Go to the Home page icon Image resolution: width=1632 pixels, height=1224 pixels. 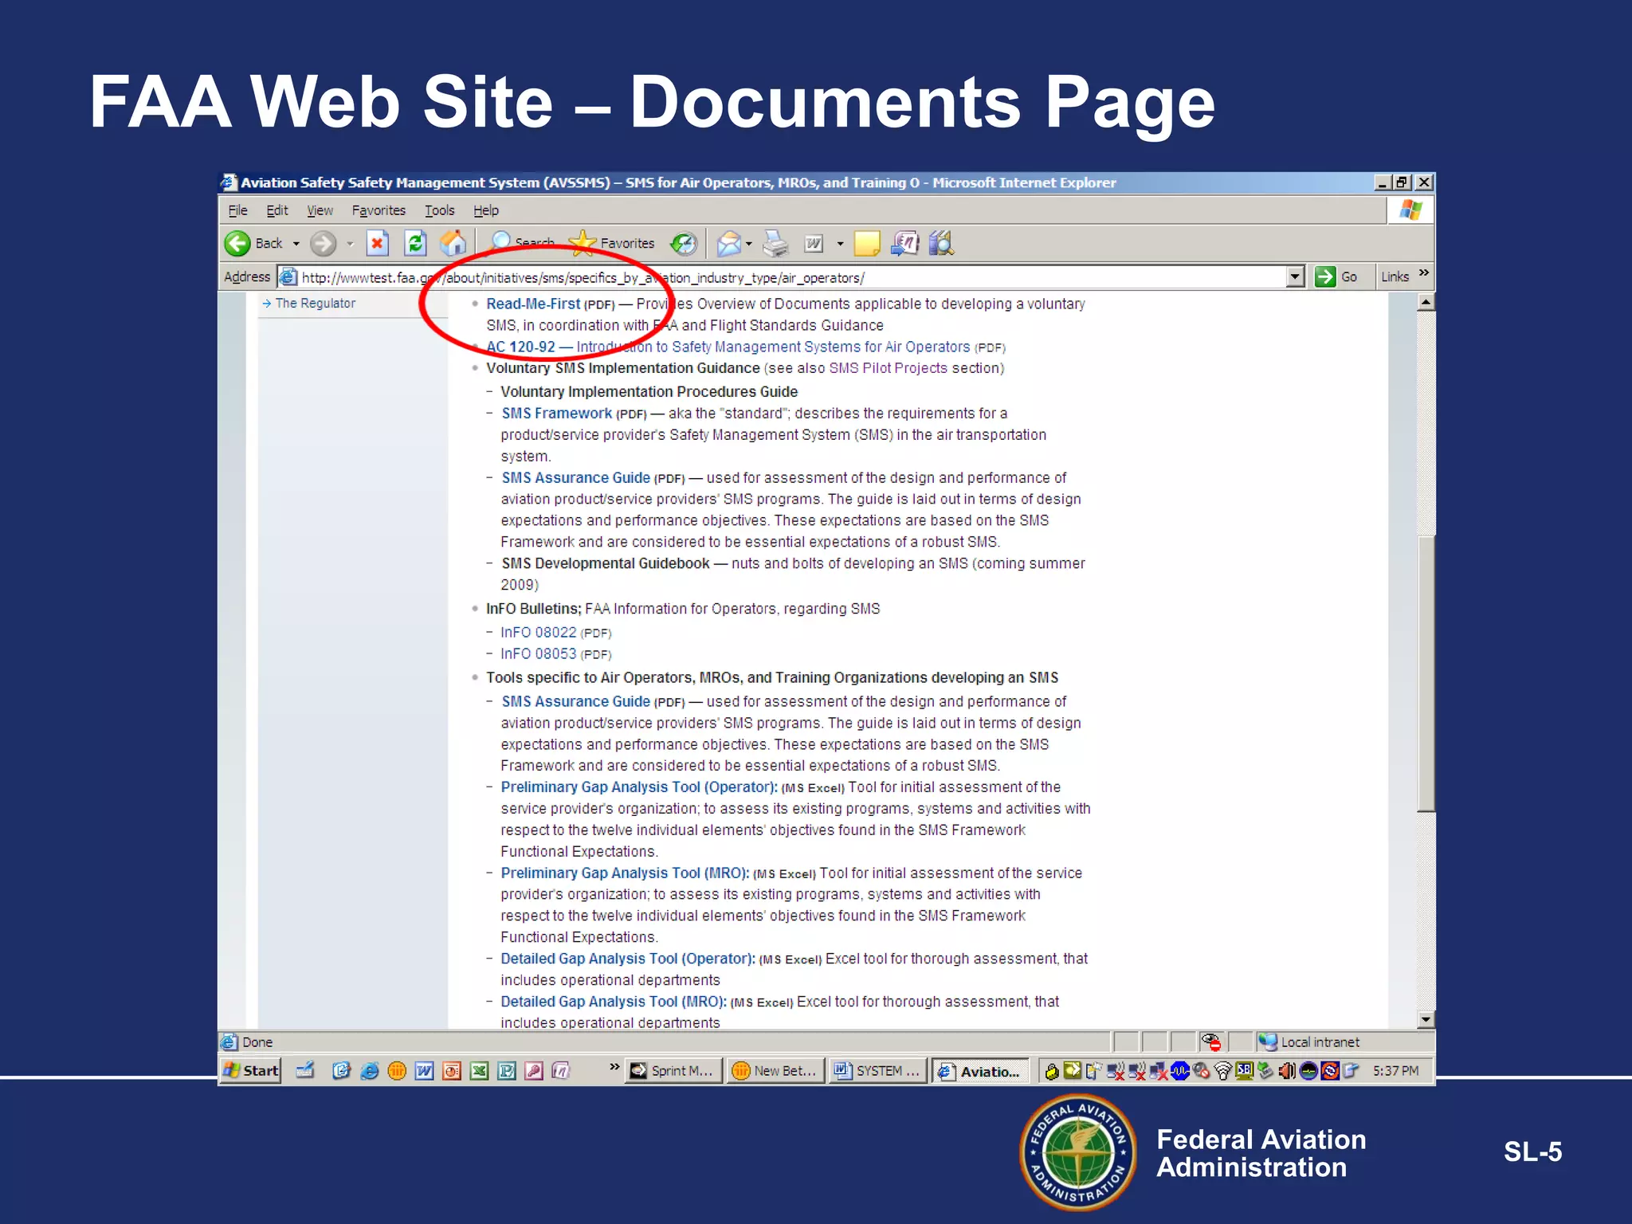[453, 242]
